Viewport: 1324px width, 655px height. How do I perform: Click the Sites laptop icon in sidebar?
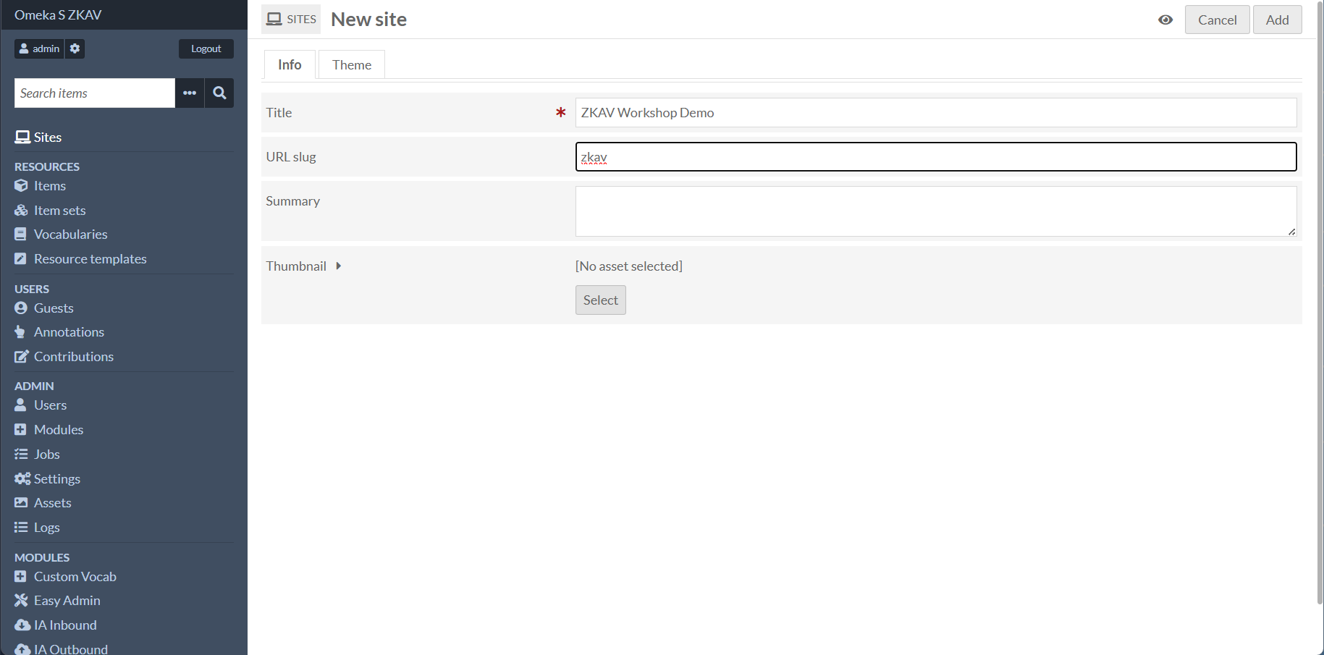point(22,138)
